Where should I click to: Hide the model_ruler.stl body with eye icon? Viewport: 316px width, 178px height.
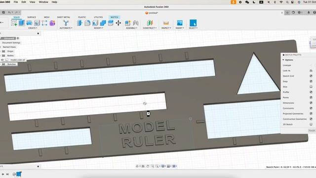point(2,60)
